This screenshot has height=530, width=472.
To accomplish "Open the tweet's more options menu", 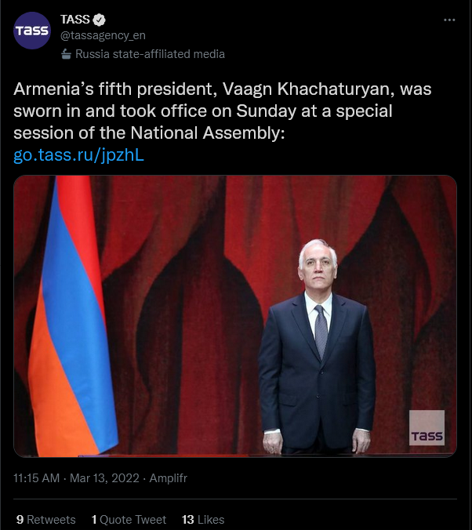I will pos(449,20).
